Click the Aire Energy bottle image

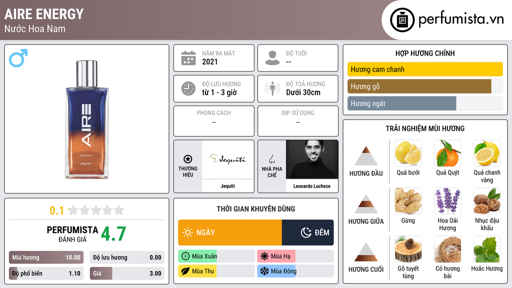point(86,119)
